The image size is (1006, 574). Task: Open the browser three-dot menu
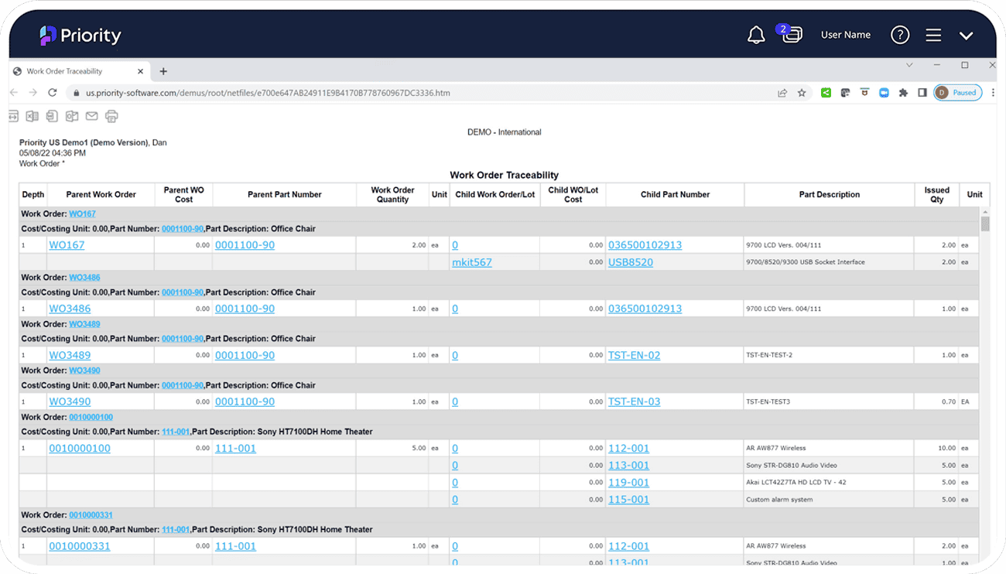pyautogui.click(x=993, y=93)
